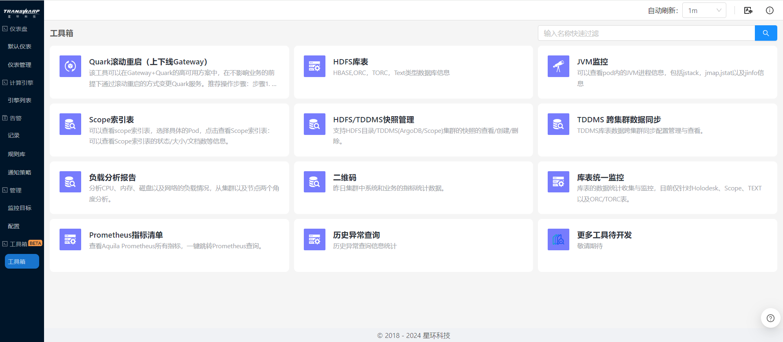The width and height of the screenshot is (783, 342).
Task: Open 记录 under the alerts menu
Action: pyautogui.click(x=13, y=135)
